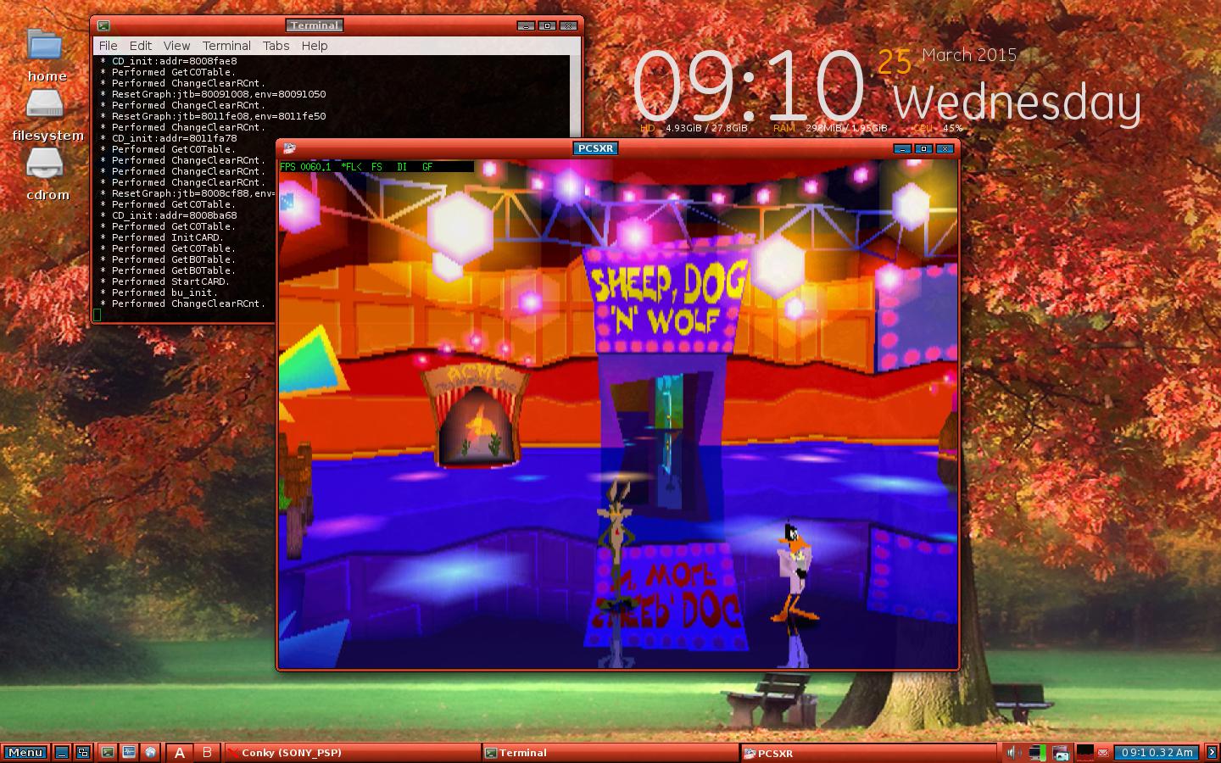This screenshot has width=1221, height=763.
Task: Open the Tabs menu in Terminal
Action: click(x=276, y=46)
